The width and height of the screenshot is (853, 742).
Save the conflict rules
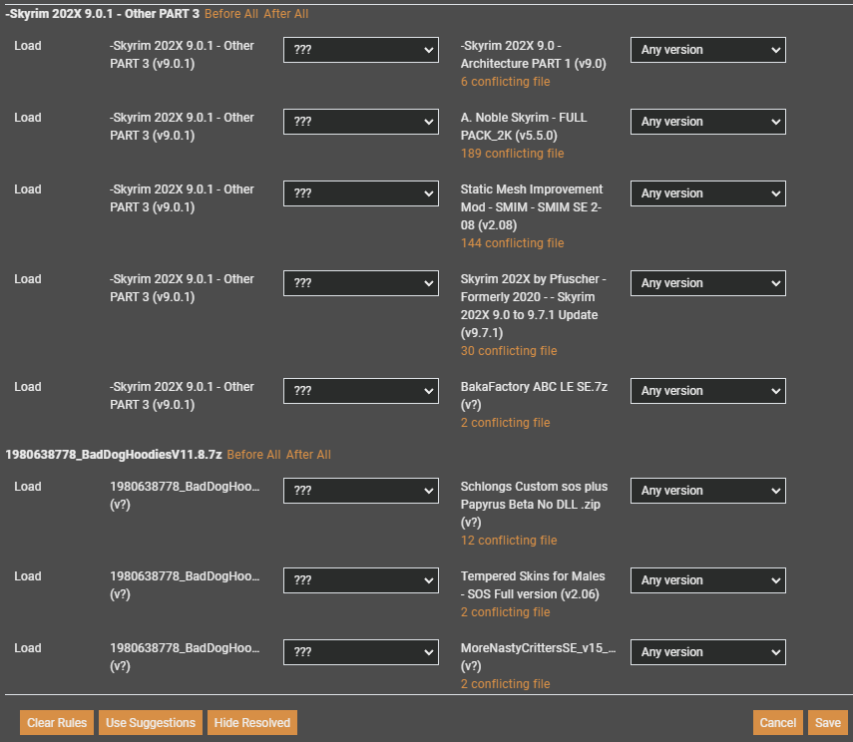tap(828, 722)
